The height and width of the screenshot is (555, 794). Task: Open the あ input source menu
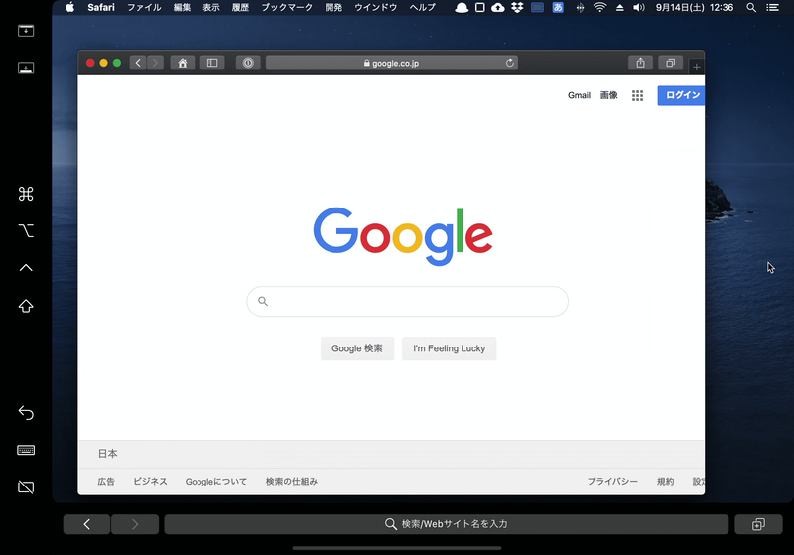558,8
